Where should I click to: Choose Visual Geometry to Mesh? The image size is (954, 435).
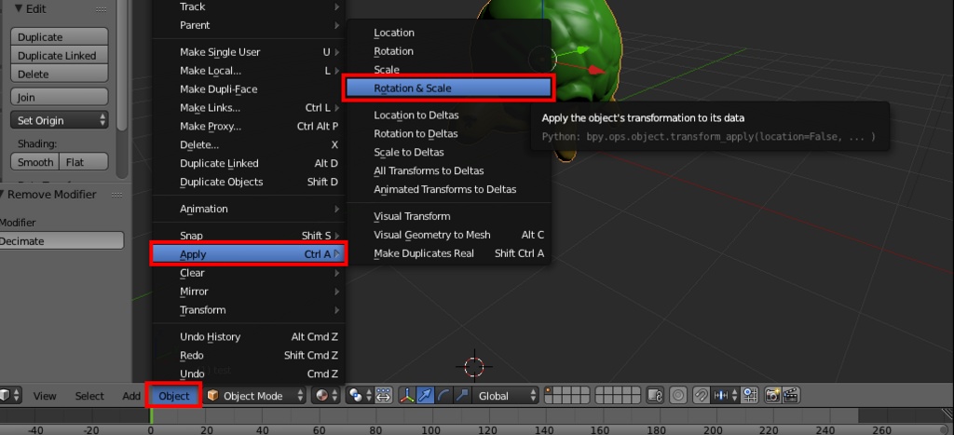pos(448,235)
